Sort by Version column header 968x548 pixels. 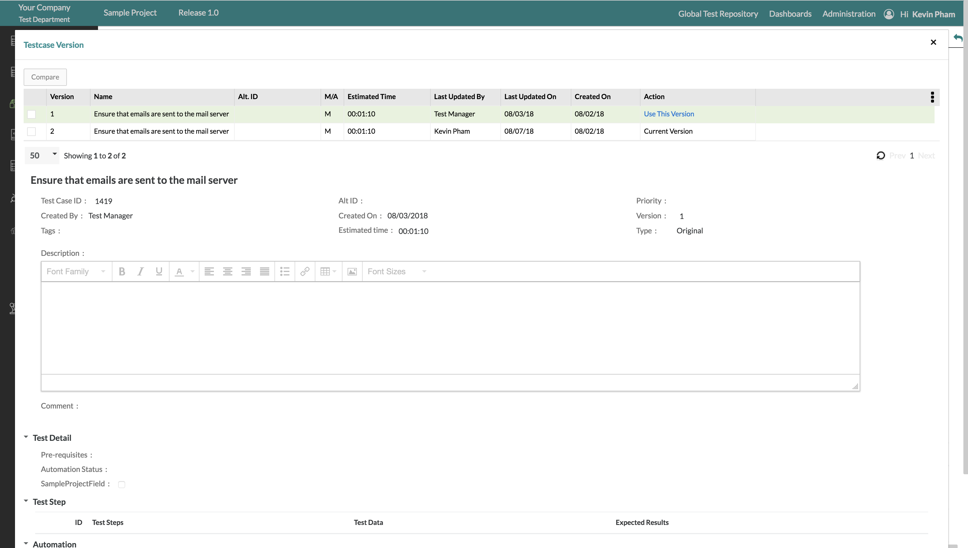62,97
